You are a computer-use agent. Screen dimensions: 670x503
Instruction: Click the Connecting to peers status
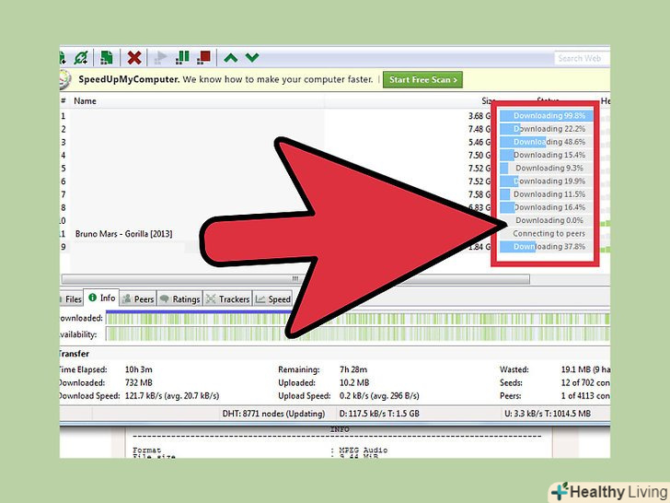pos(549,234)
